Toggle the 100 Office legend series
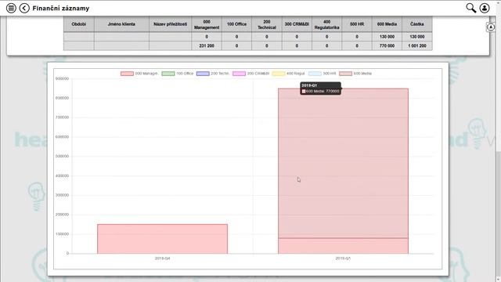The height and width of the screenshot is (282, 501). [x=178, y=74]
